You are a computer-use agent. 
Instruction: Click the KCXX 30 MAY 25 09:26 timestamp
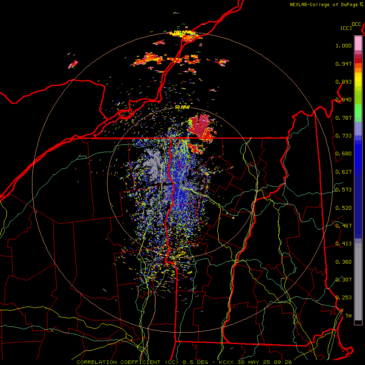pos(255,362)
